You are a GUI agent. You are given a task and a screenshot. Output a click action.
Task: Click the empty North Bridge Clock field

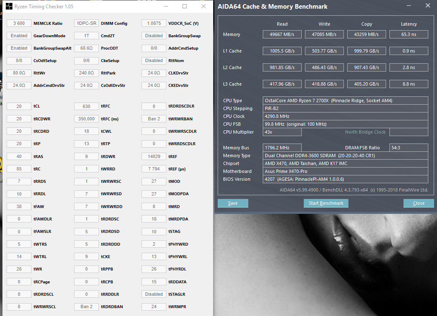[409, 132]
